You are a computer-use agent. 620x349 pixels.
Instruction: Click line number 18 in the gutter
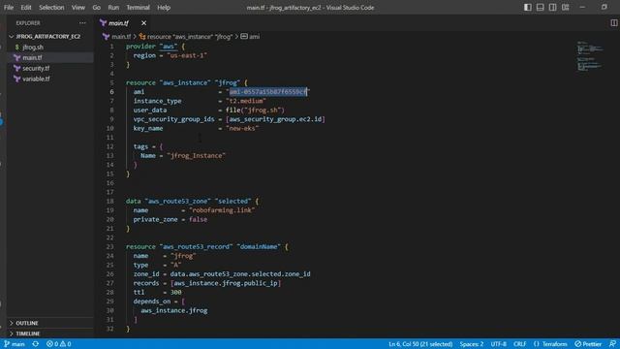[x=109, y=201]
